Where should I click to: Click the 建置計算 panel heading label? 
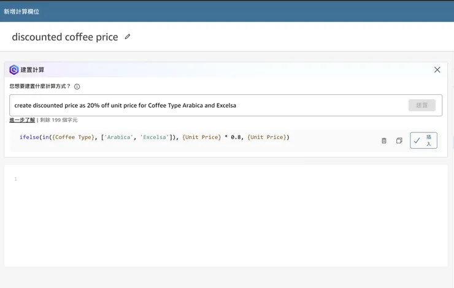click(x=32, y=70)
